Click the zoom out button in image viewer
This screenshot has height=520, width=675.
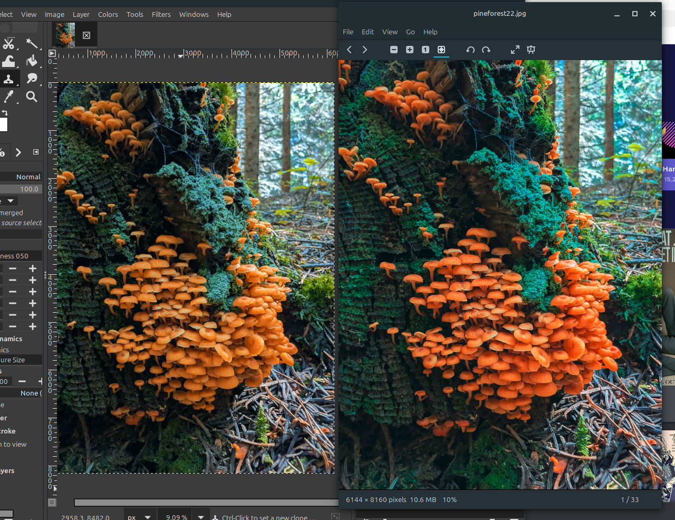(393, 50)
